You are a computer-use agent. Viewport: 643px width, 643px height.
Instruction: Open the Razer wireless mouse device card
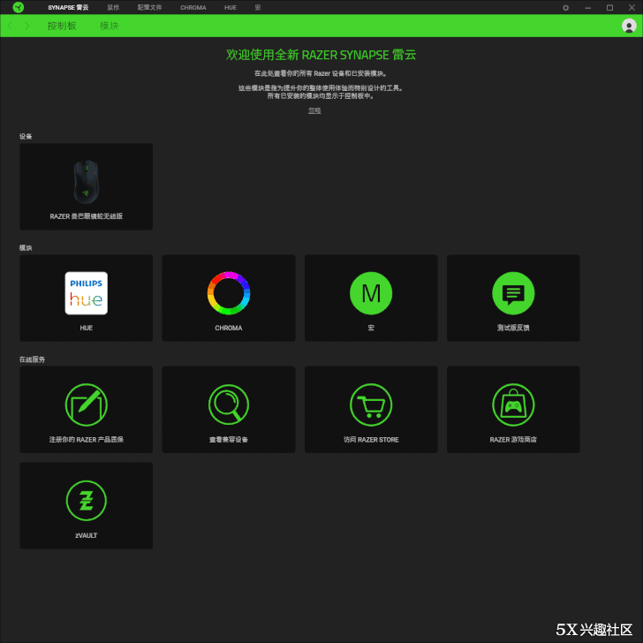coord(87,186)
